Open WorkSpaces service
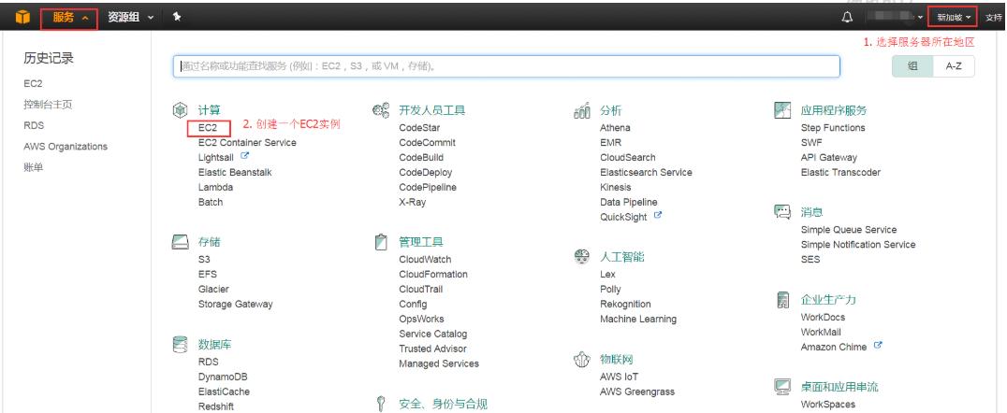This screenshot has height=413, width=1007. pyautogui.click(x=828, y=405)
